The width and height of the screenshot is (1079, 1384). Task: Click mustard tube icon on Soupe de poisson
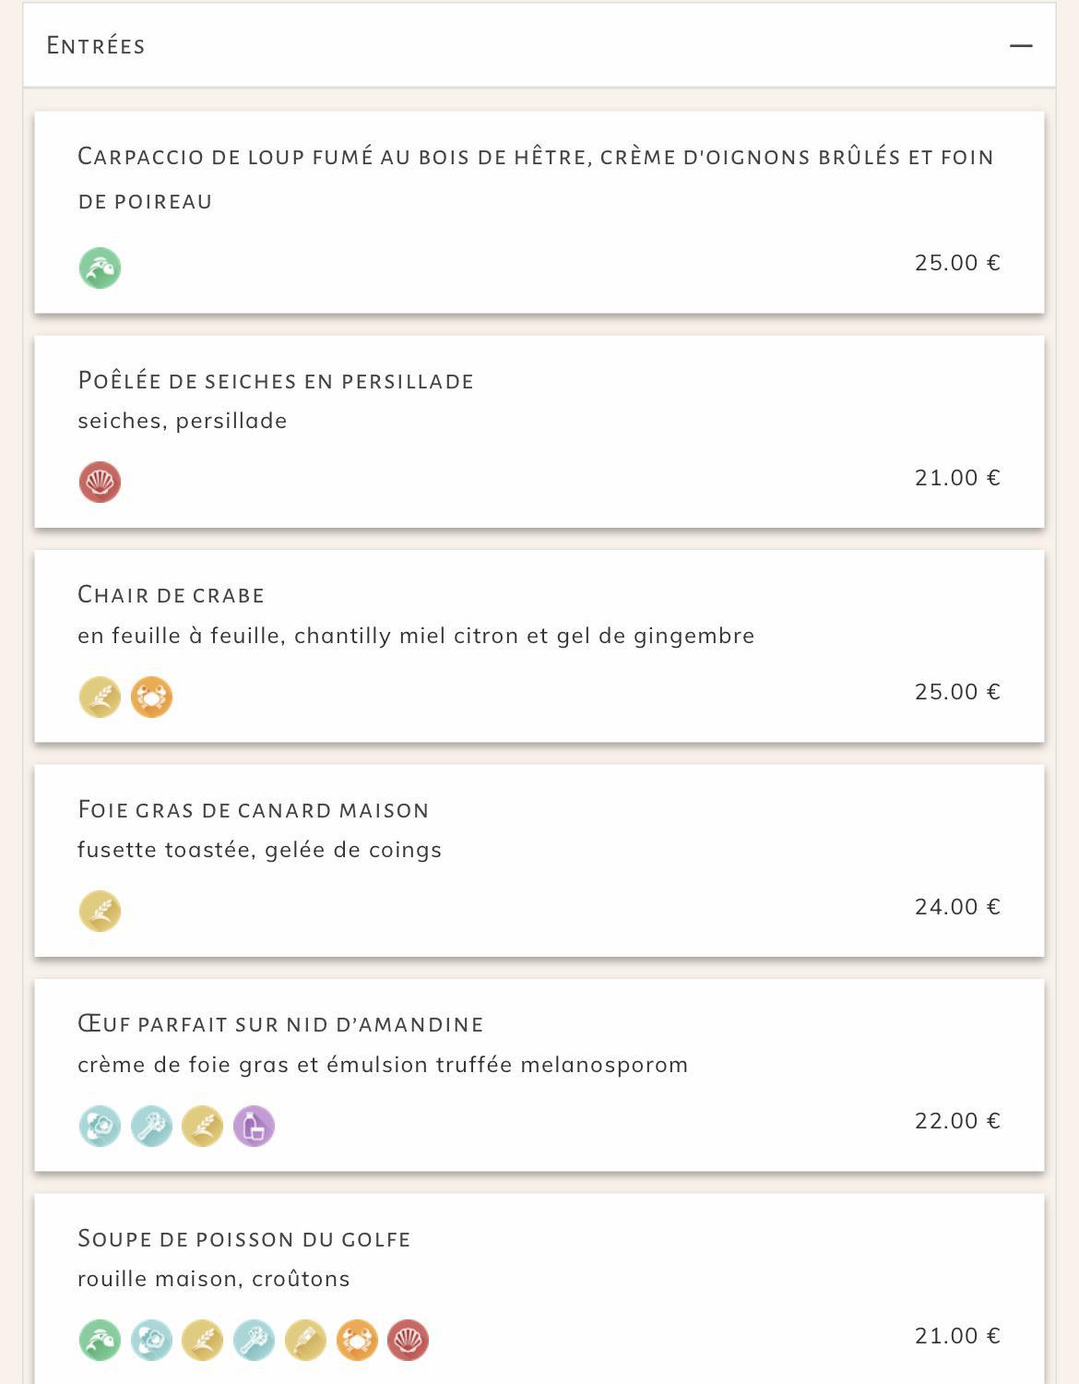pos(305,1340)
